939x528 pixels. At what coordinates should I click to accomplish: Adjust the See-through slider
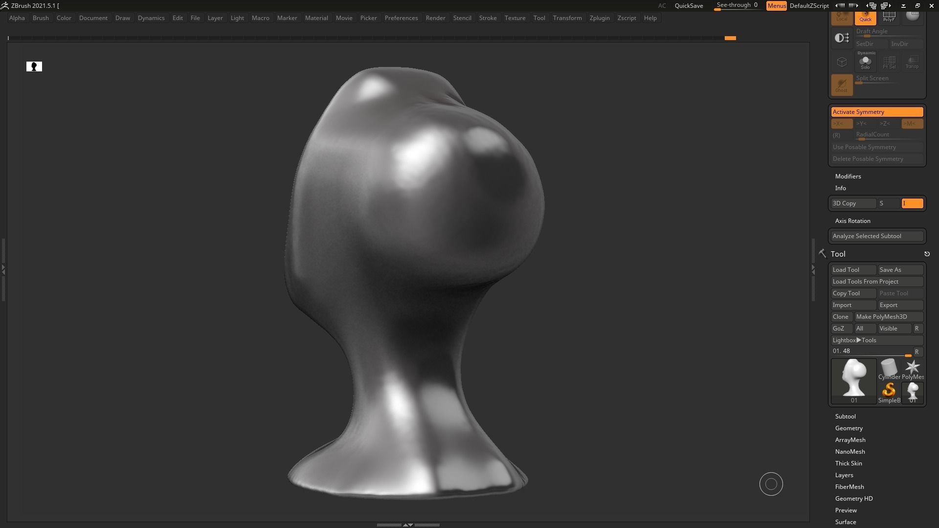(x=738, y=6)
